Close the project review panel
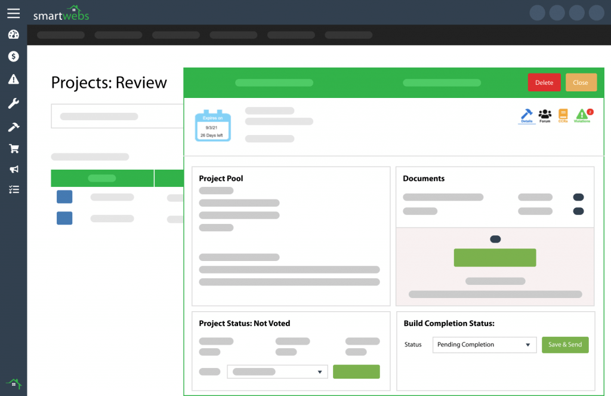The height and width of the screenshot is (396, 611). 581,82
